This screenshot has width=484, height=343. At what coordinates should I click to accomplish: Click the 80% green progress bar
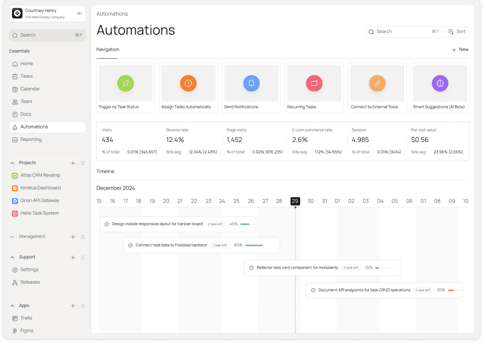pos(255,245)
